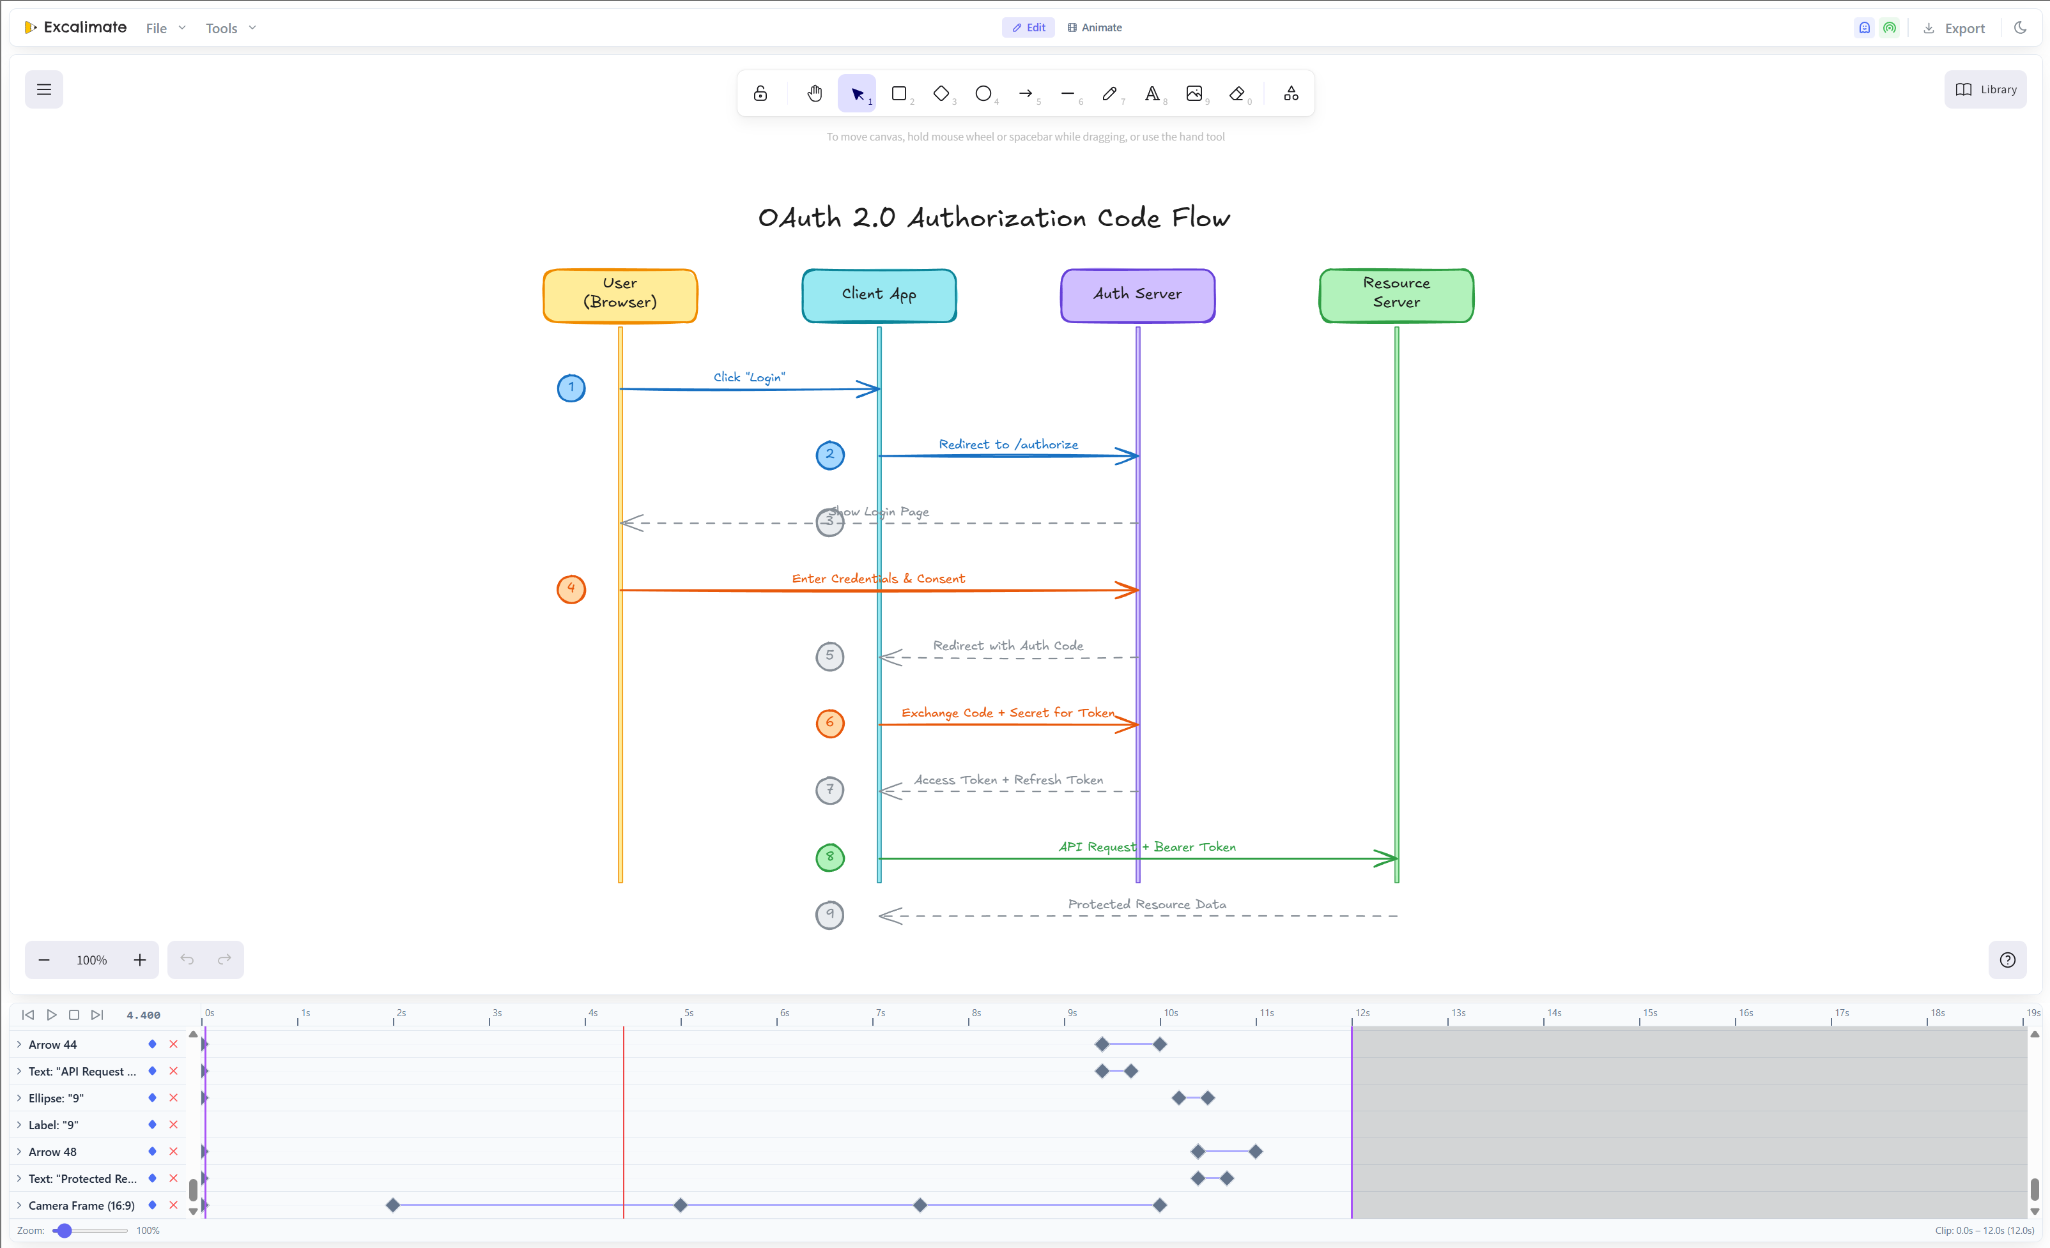Select the freehand Draw pencil tool

[1110, 93]
